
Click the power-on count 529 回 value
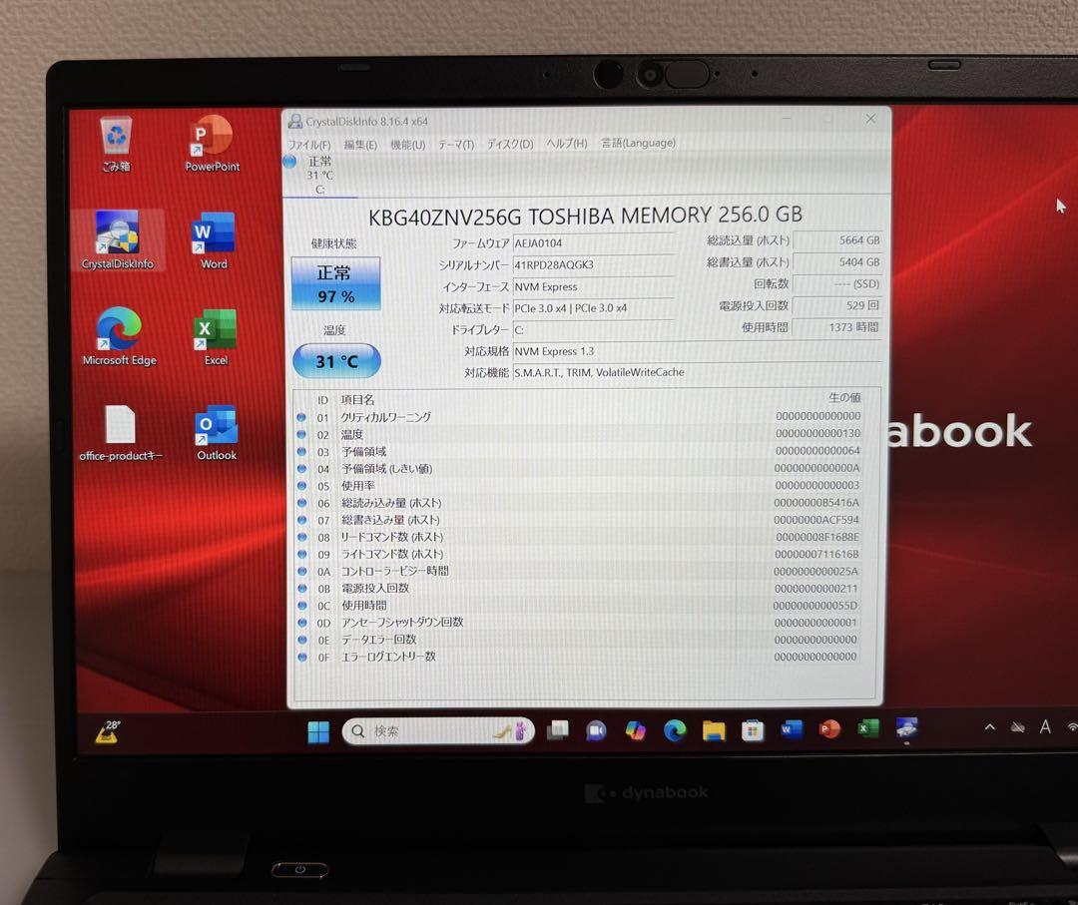point(837,305)
